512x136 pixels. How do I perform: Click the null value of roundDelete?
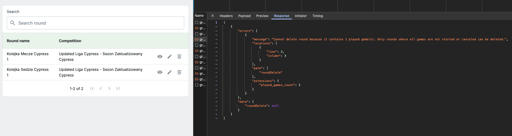coord(275,106)
